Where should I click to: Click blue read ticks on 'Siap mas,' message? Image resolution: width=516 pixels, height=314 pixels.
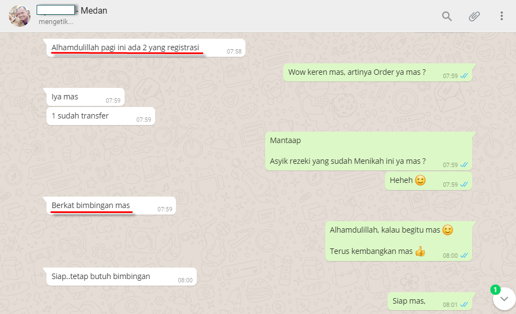coord(464,305)
